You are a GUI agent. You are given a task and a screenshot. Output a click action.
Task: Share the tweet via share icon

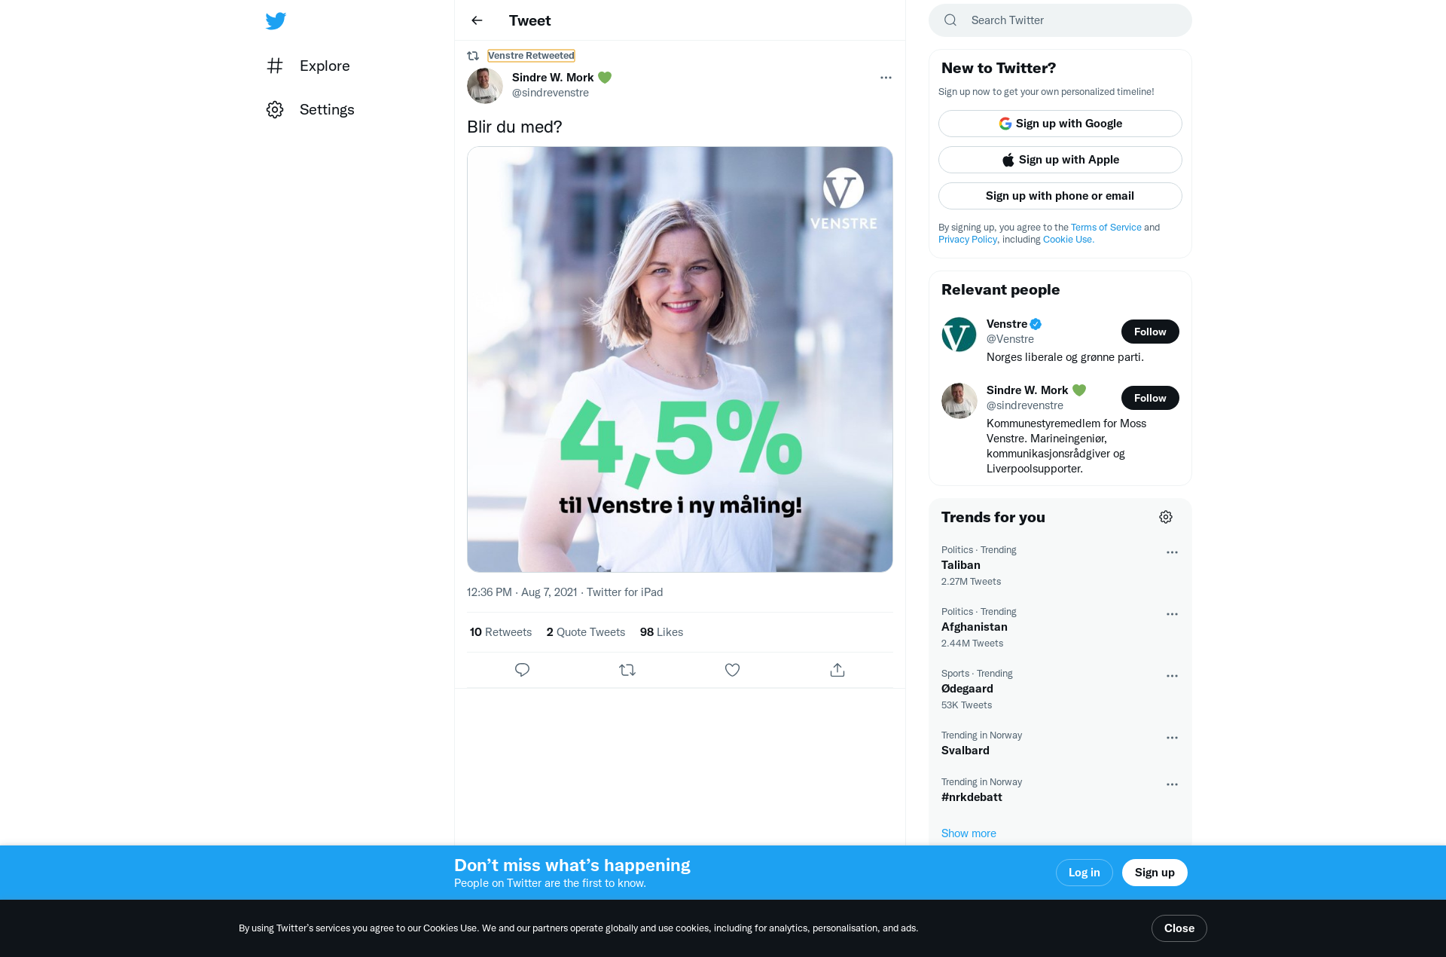(837, 670)
